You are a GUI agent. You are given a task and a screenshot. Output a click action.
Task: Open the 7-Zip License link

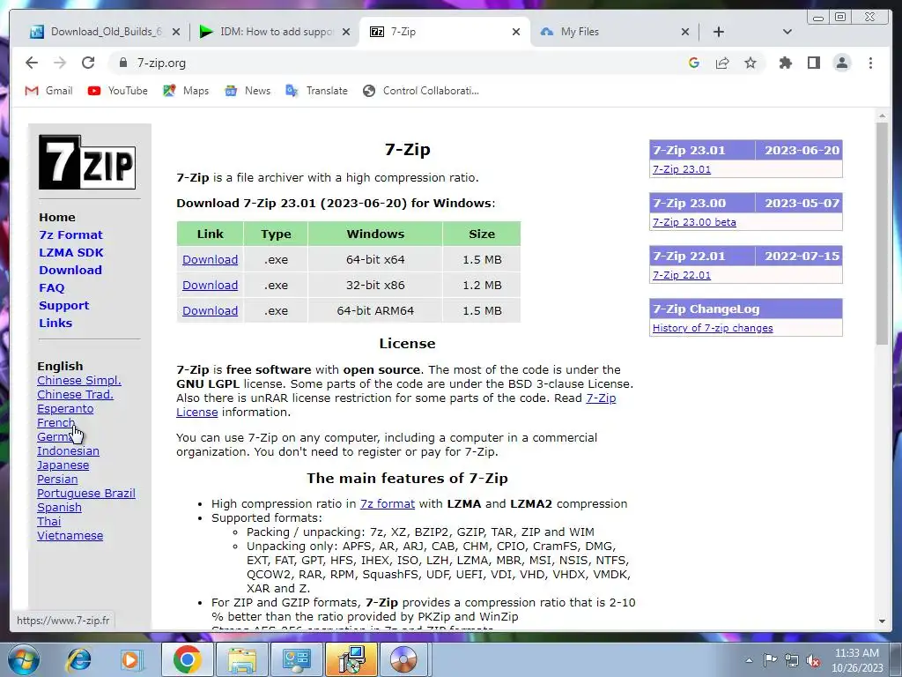point(601,398)
